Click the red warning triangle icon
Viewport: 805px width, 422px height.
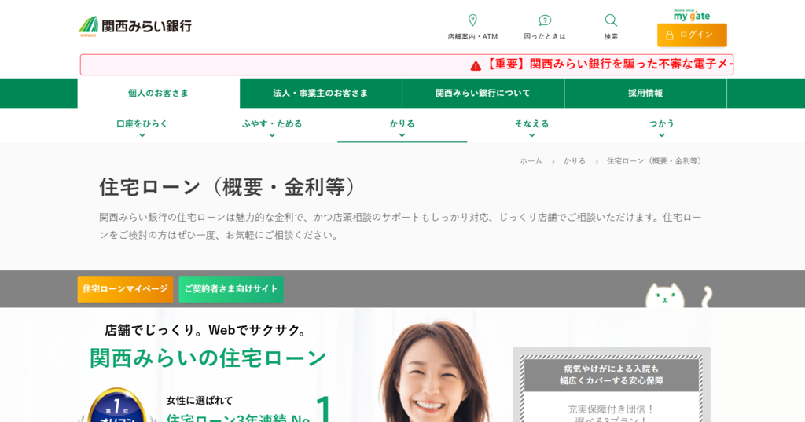(476, 65)
